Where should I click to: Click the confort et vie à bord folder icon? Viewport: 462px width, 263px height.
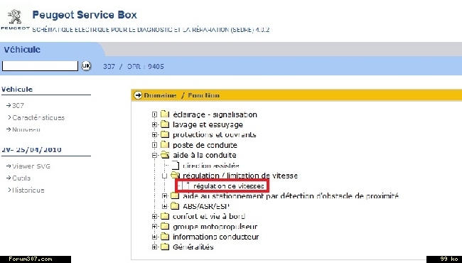coord(165,216)
